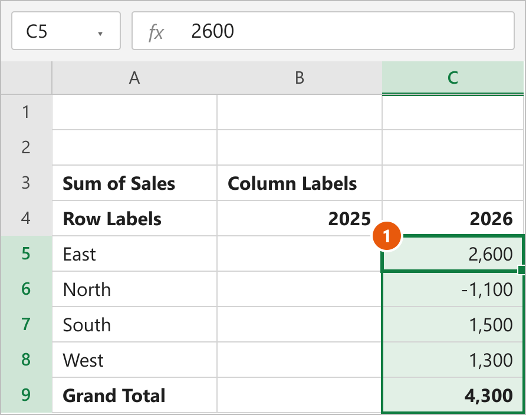Click empty cell B1
The image size is (526, 415).
[299, 112]
